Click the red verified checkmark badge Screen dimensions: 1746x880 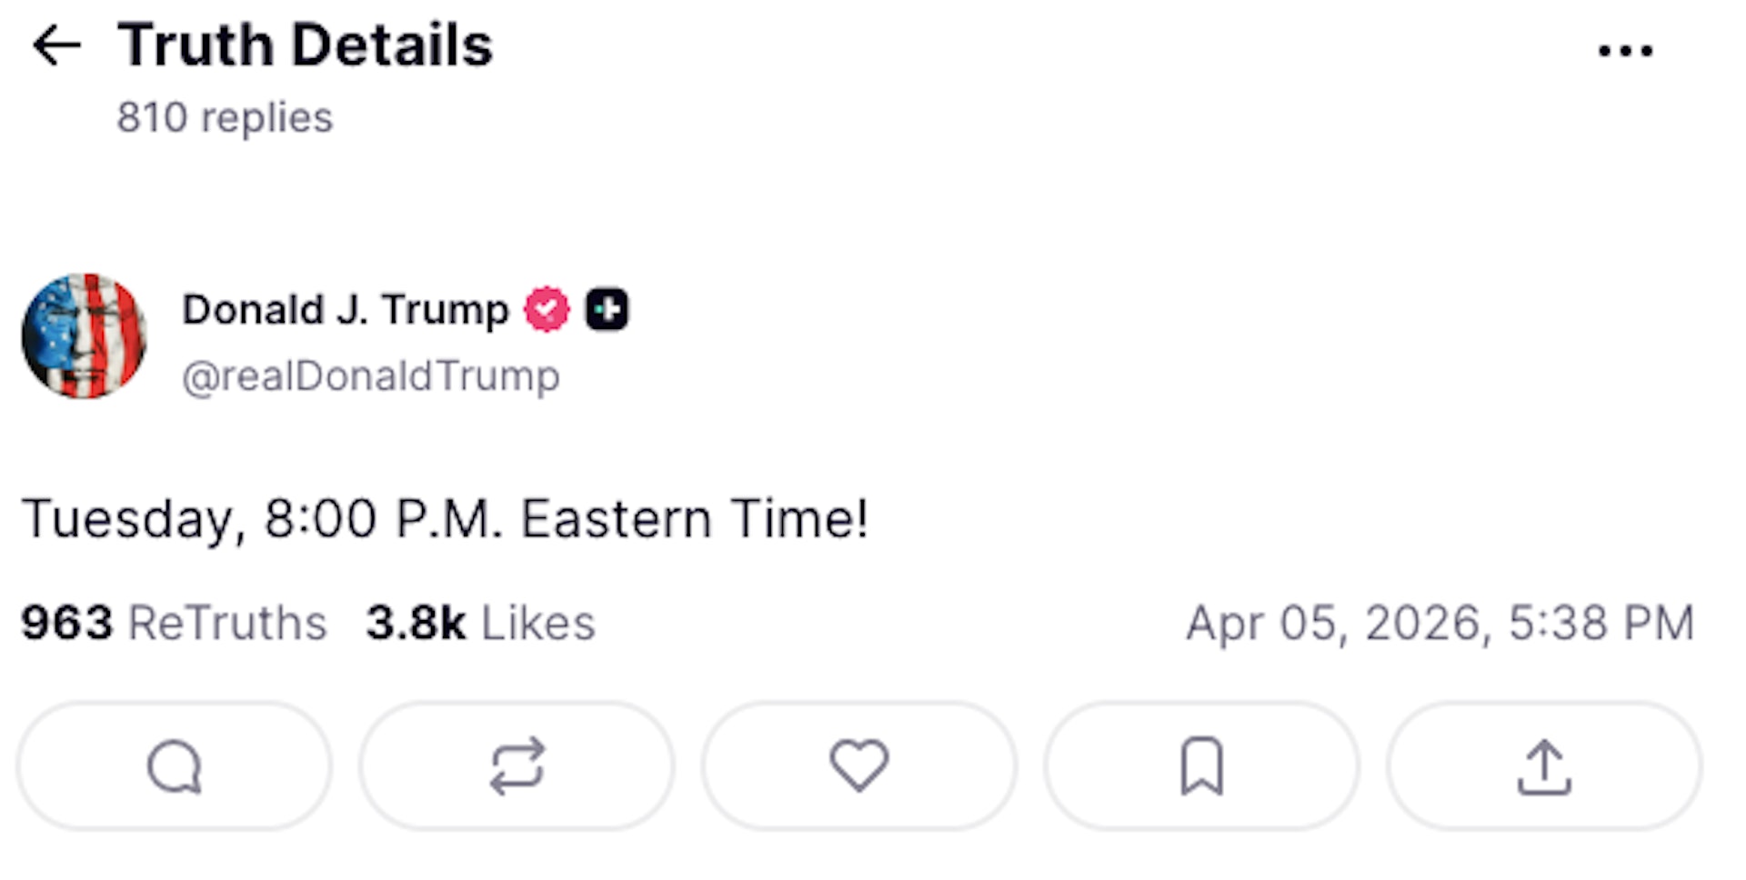pos(547,308)
